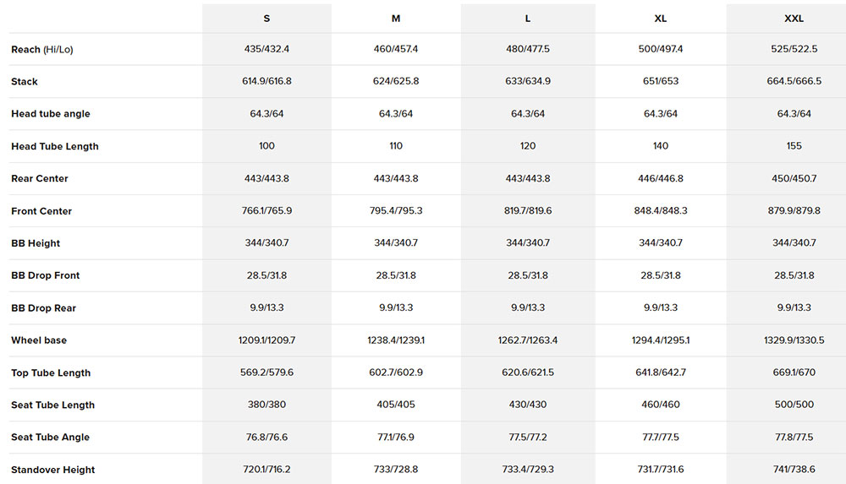Click the 664.5/666.5 stack value cell

(x=794, y=82)
